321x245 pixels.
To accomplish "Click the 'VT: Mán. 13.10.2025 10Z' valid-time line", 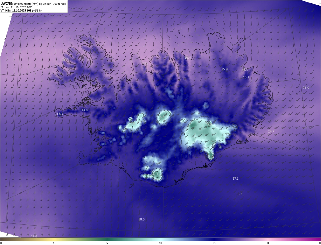I will tap(16, 11).
